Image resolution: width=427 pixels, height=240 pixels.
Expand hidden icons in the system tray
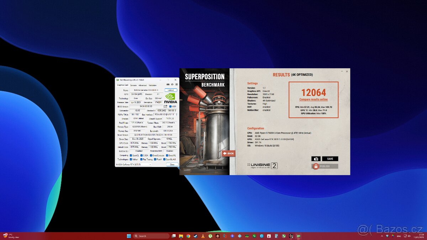382,236
